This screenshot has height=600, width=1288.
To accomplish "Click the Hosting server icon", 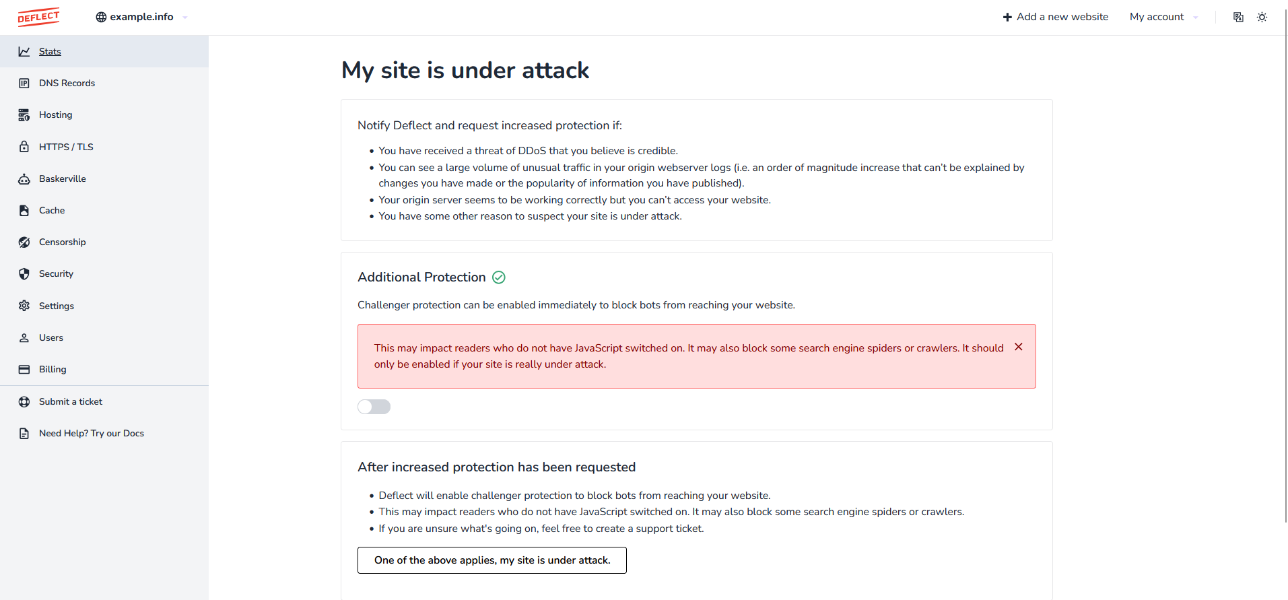I will pos(24,115).
